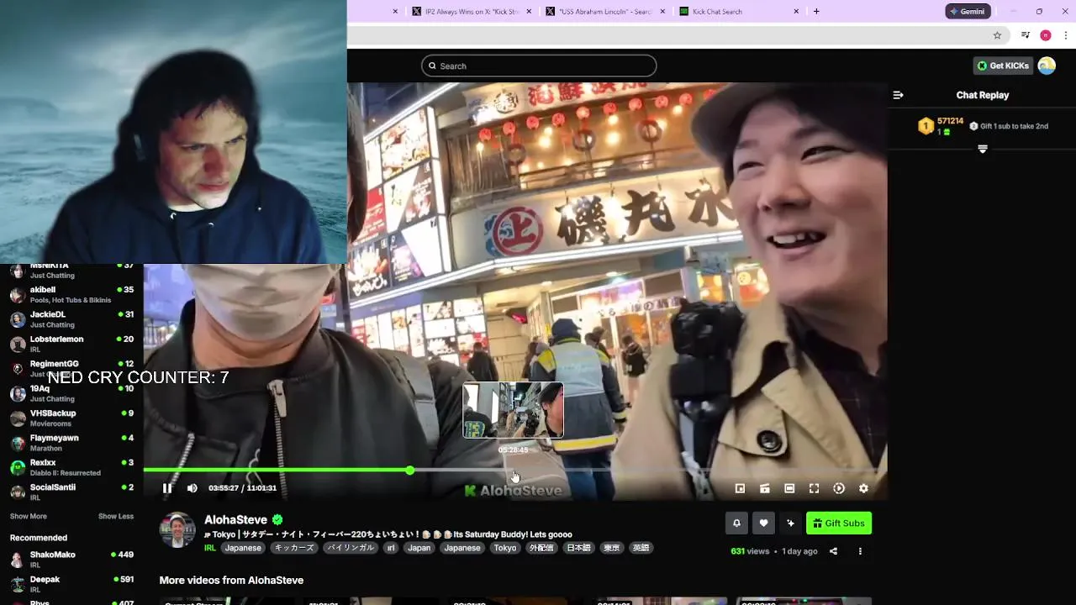
Task: Close the IP2 Always Wins tab
Action: 530,12
